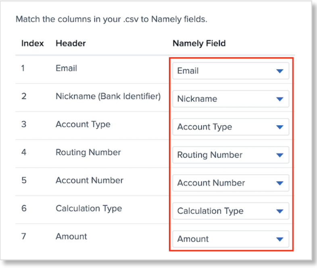Viewport: 317px width, 268px height.
Task: Click the arrow on Account Type dropdown
Action: click(279, 127)
